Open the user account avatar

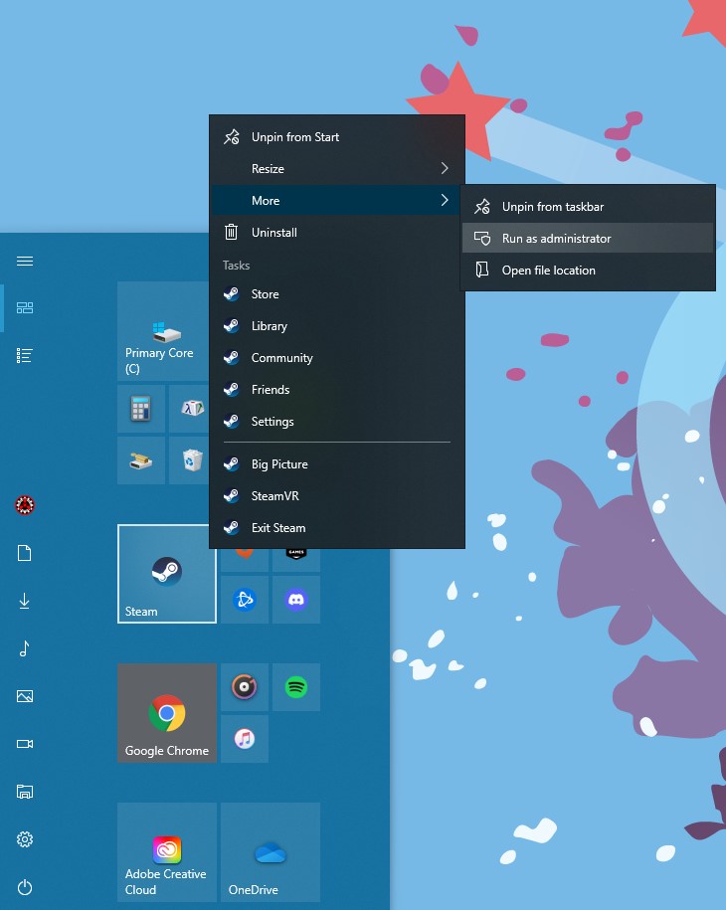pyautogui.click(x=25, y=505)
